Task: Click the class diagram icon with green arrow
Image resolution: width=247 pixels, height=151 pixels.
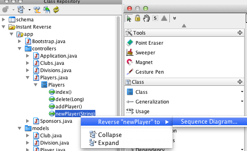Action: (47, 10)
